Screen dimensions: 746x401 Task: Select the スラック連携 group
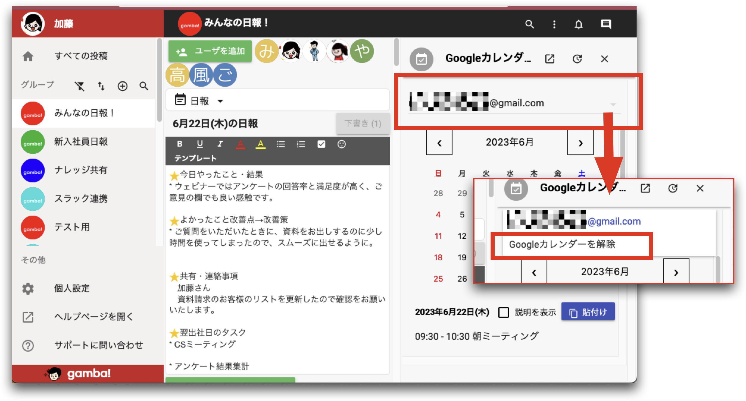pyautogui.click(x=83, y=199)
